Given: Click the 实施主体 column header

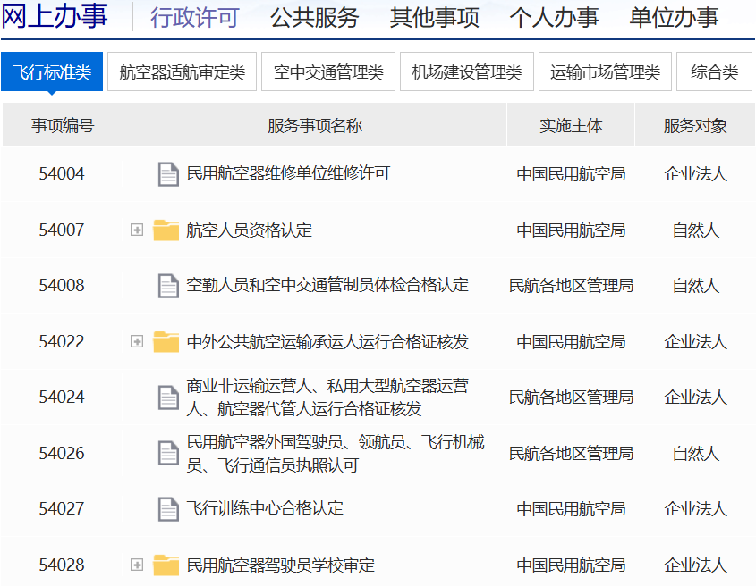Looking at the screenshot, I should click(571, 125).
